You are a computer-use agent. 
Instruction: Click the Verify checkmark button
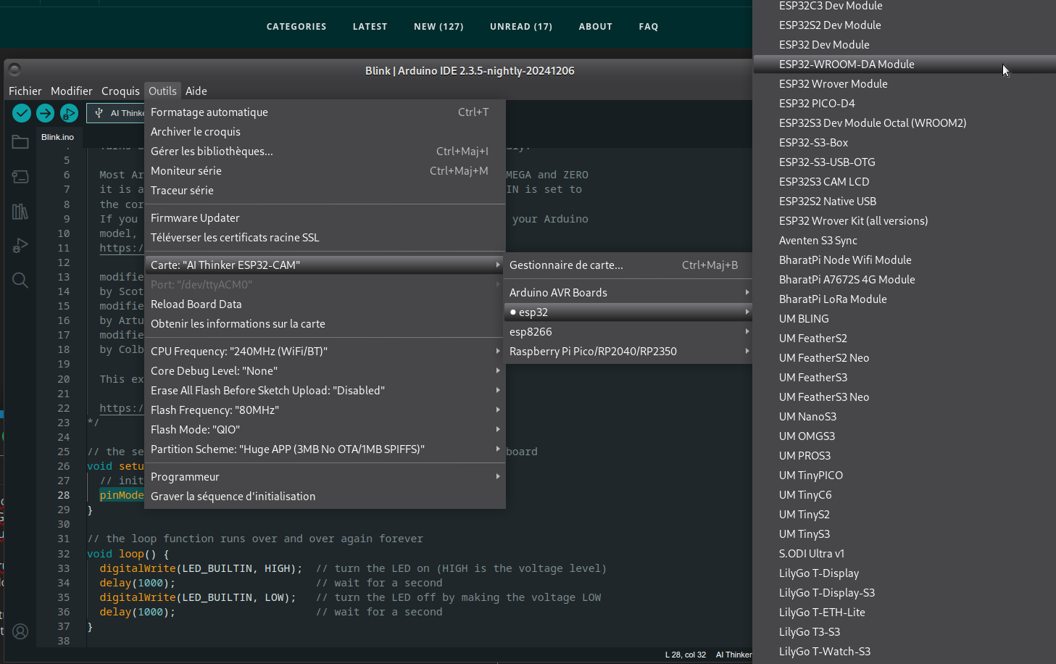coord(22,113)
